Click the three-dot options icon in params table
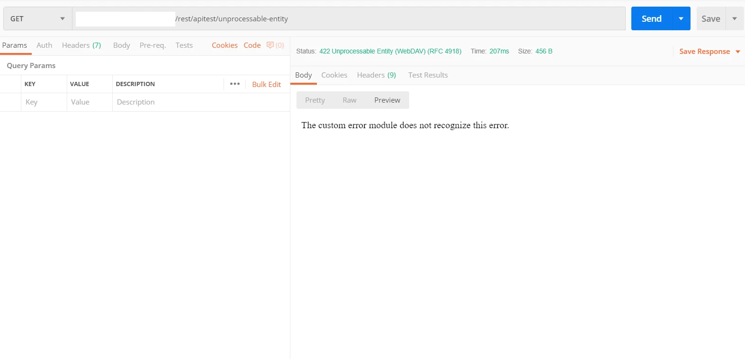Image resolution: width=745 pixels, height=359 pixels. (235, 84)
